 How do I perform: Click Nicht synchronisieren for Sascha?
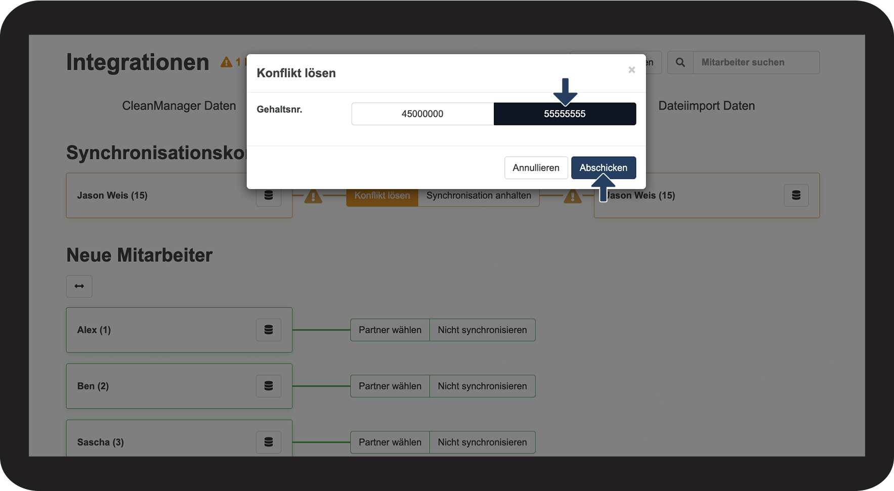tap(482, 442)
